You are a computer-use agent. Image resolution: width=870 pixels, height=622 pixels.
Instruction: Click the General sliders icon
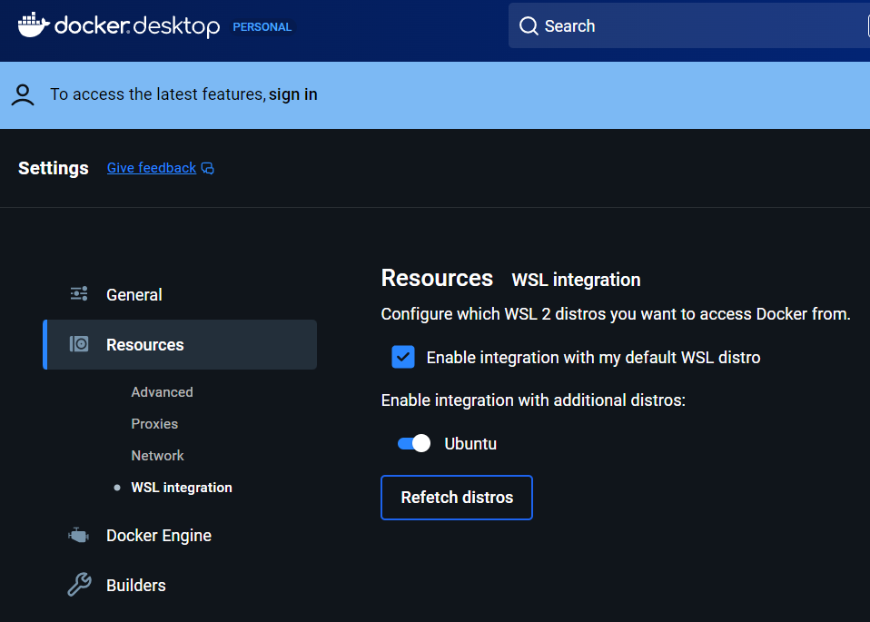(x=79, y=293)
